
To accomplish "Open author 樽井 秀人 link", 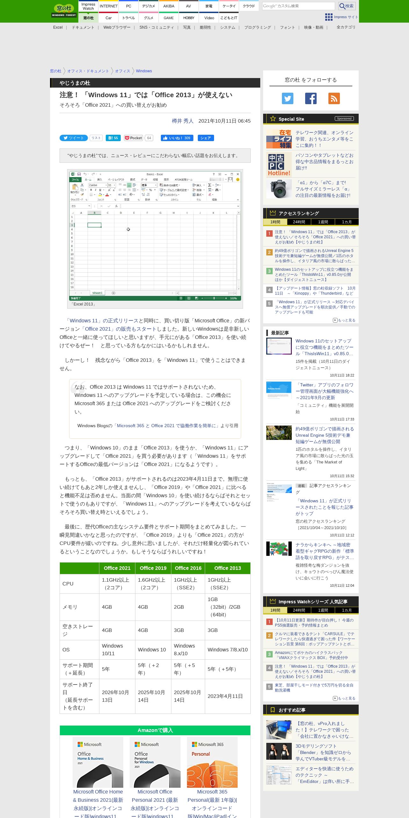I will click(183, 121).
